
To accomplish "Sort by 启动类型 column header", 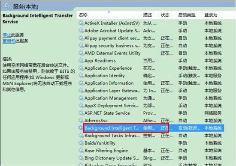I will [x=187, y=15].
